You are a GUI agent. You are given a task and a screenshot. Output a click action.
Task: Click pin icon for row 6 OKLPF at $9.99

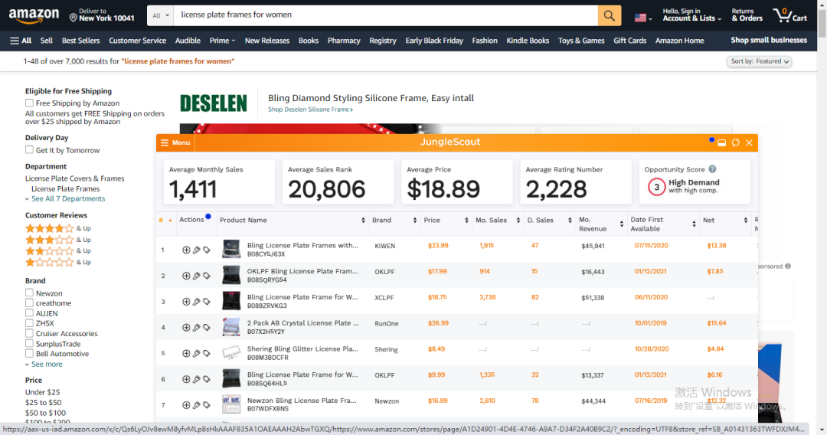coord(196,379)
